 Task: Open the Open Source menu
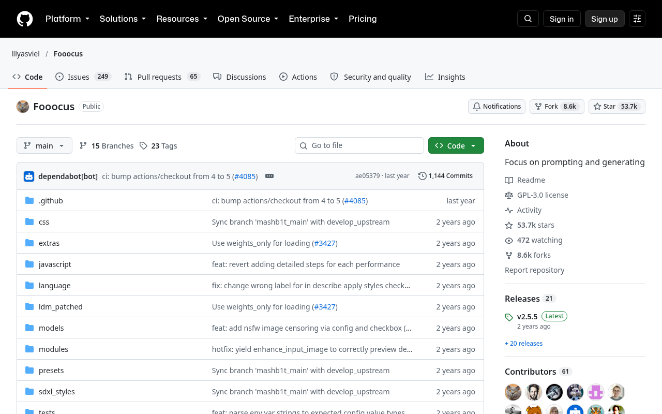pos(248,19)
